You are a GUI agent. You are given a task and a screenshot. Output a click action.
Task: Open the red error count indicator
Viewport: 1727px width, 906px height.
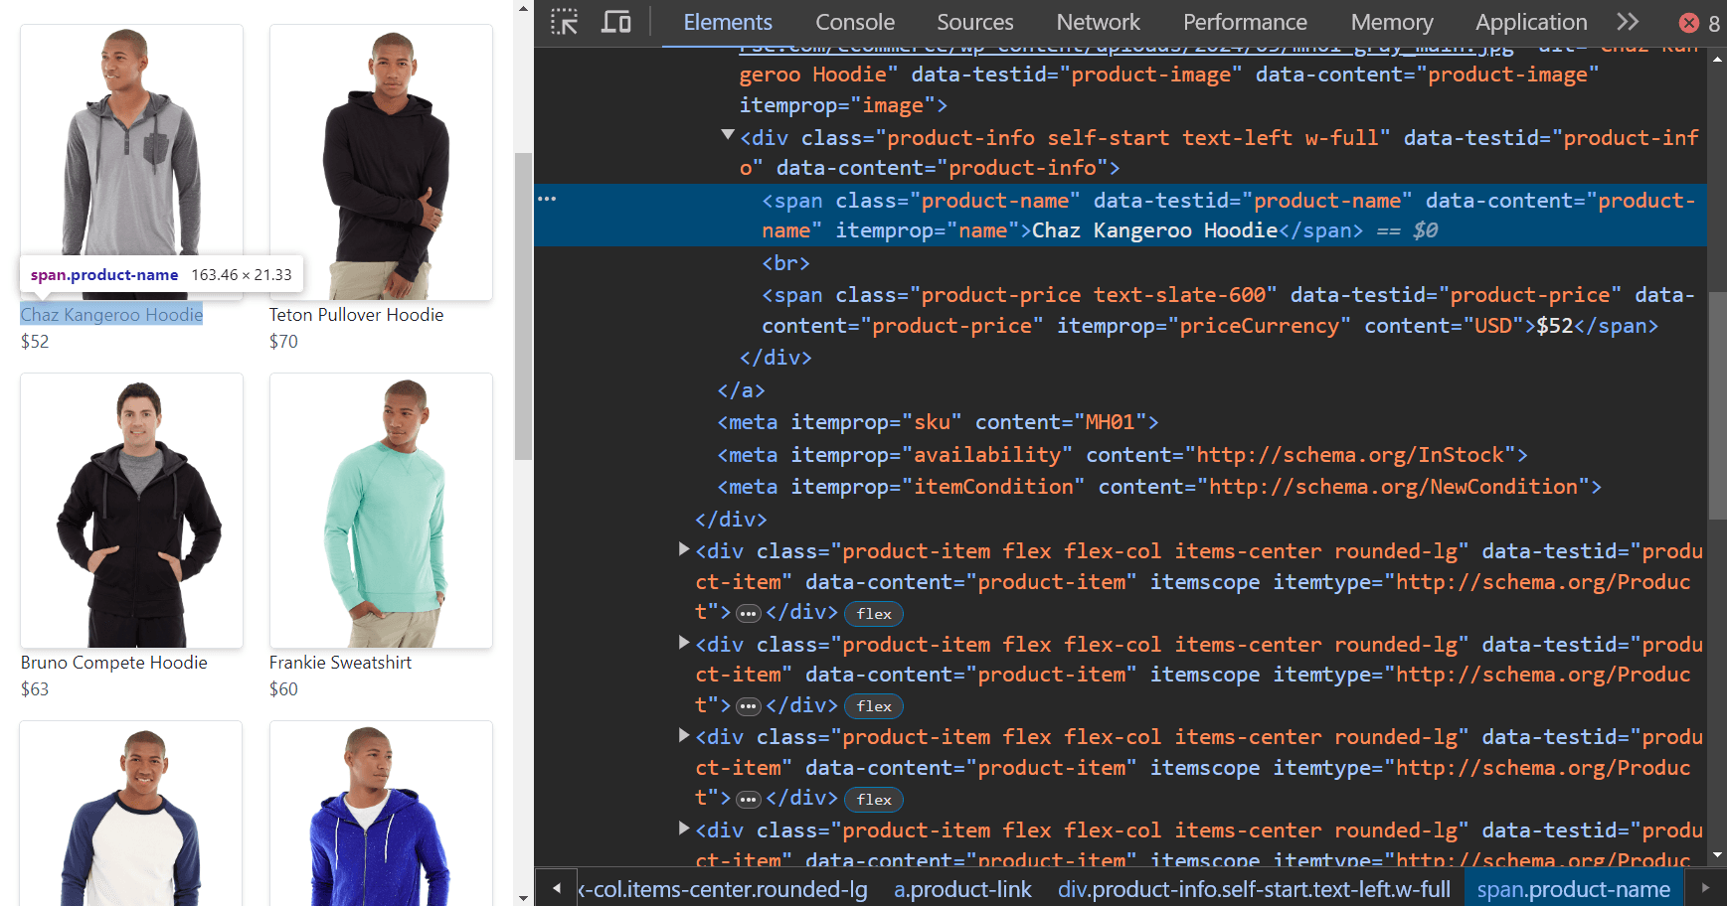click(1699, 23)
